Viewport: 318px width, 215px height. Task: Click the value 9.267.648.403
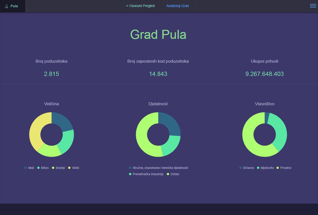[265, 74]
